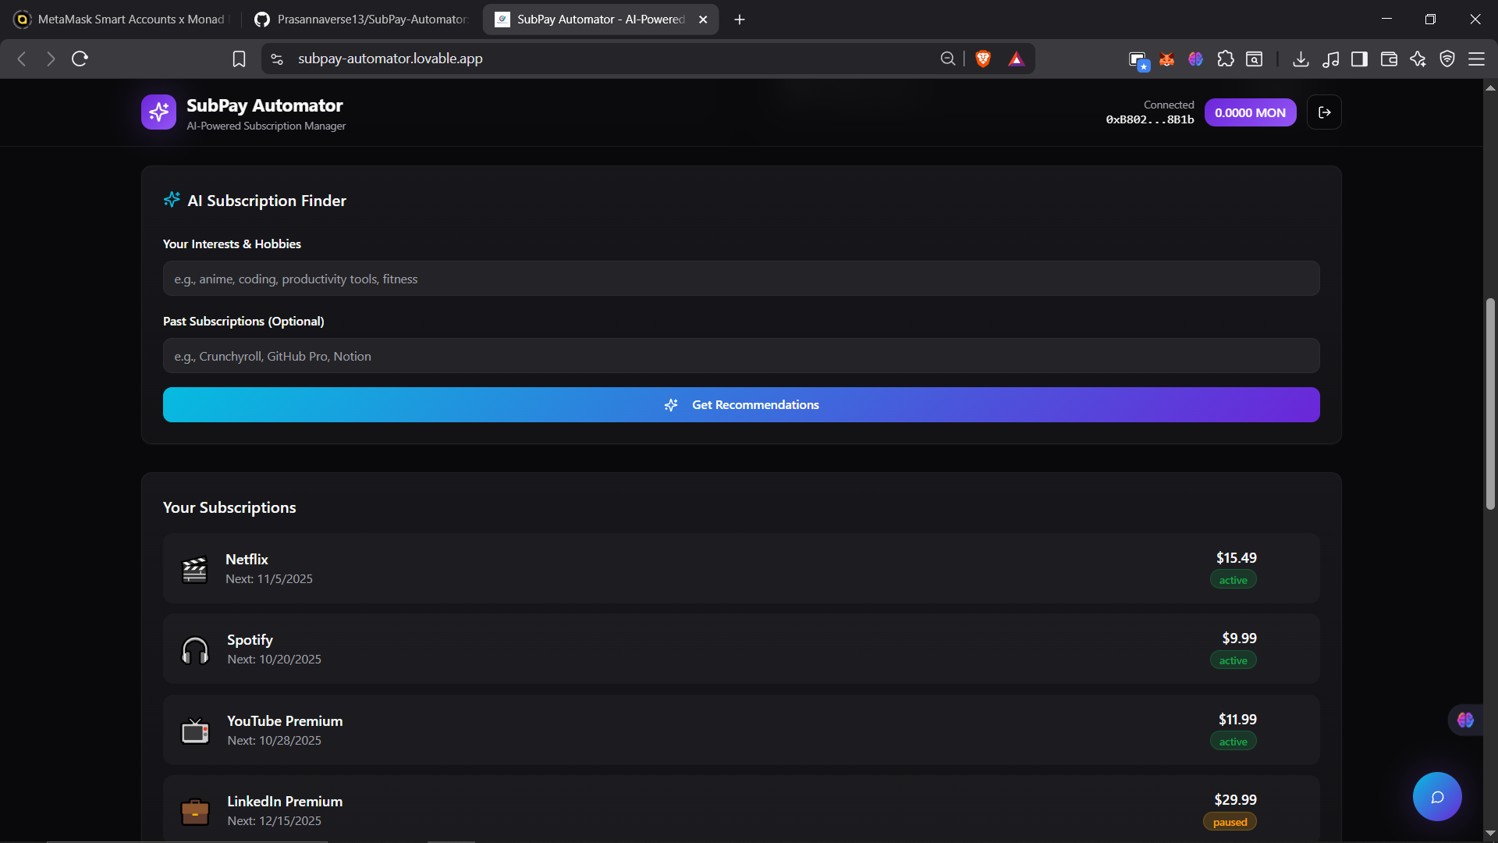Open the MetaMask fox extension

(1166, 59)
